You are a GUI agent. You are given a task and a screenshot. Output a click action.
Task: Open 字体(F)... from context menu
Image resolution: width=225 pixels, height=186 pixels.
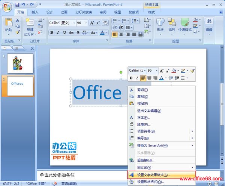[162, 118]
